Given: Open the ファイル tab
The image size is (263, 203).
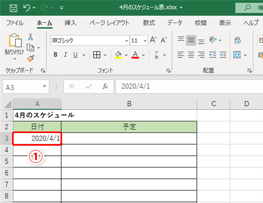Looking at the screenshot, I should pos(15,23).
